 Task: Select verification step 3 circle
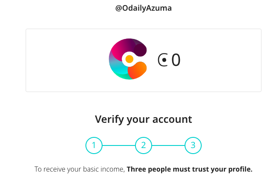pos(193,145)
